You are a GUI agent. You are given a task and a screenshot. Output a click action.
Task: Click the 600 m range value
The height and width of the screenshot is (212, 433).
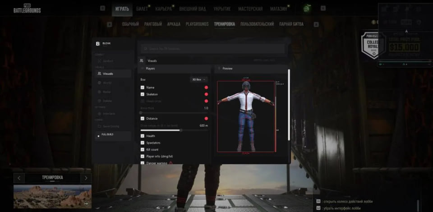tap(204, 125)
